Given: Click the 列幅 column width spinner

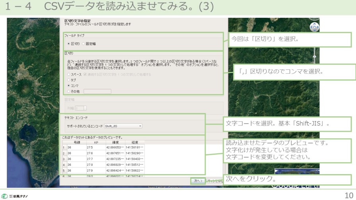Looking at the screenshot, I should (x=81, y=108).
